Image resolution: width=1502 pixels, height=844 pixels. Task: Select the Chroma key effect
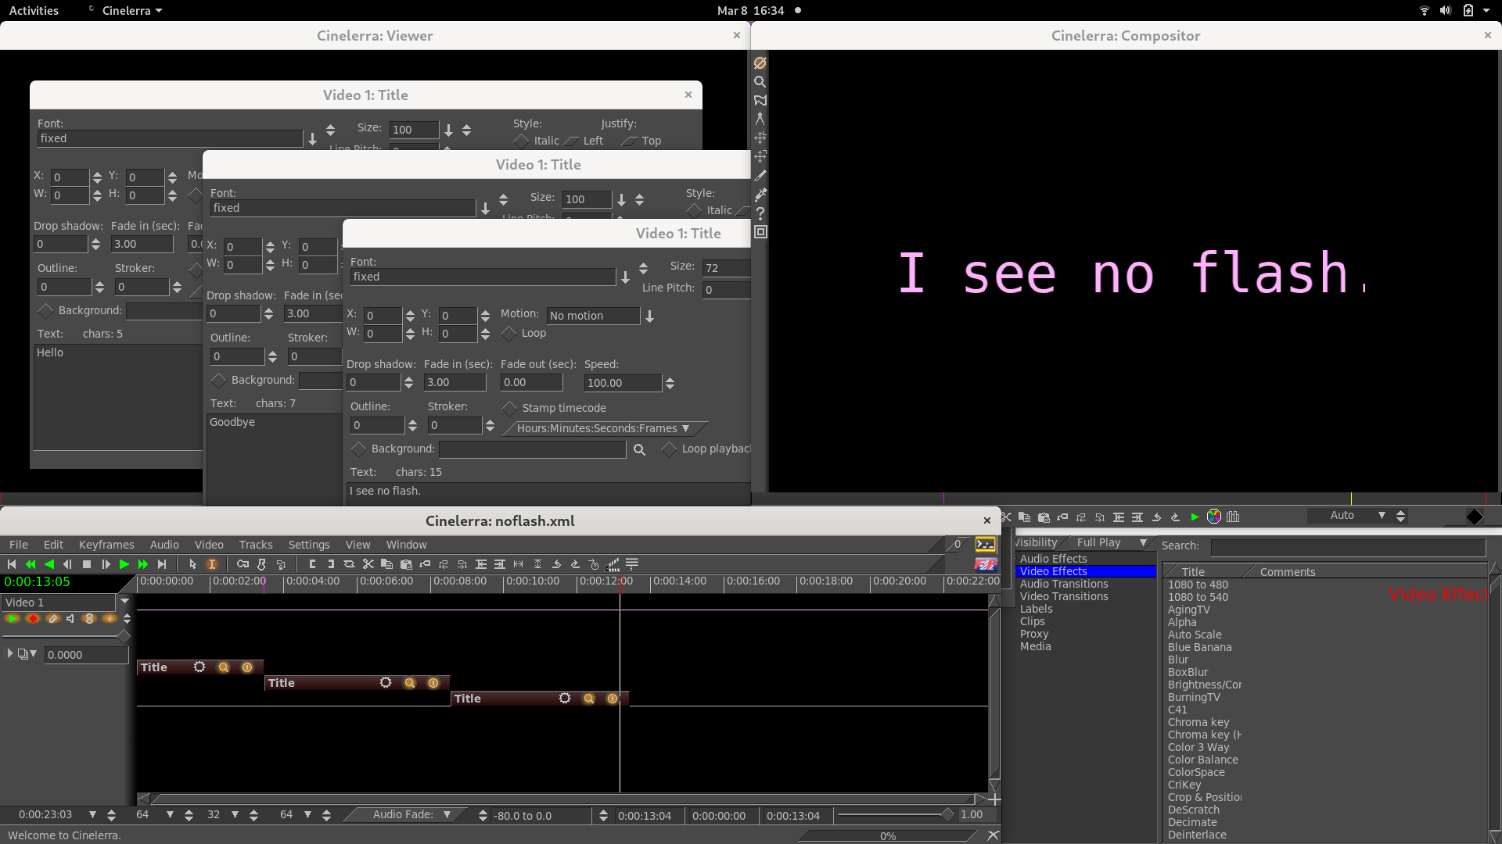[1198, 722]
